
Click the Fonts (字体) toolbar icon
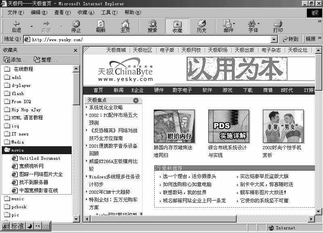coord(253,25)
